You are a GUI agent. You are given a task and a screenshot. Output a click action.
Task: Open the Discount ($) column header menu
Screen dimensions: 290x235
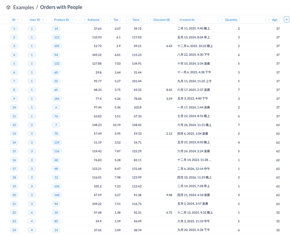[159, 19]
